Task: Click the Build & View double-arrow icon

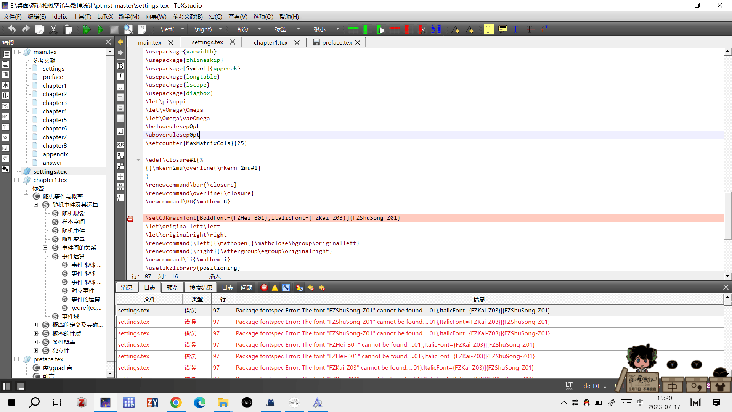Action: [x=87, y=29]
